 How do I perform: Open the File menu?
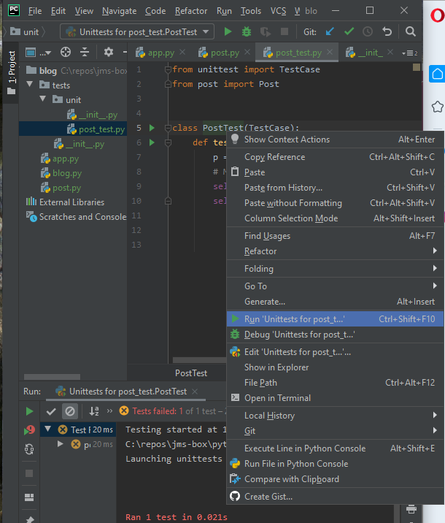35,11
